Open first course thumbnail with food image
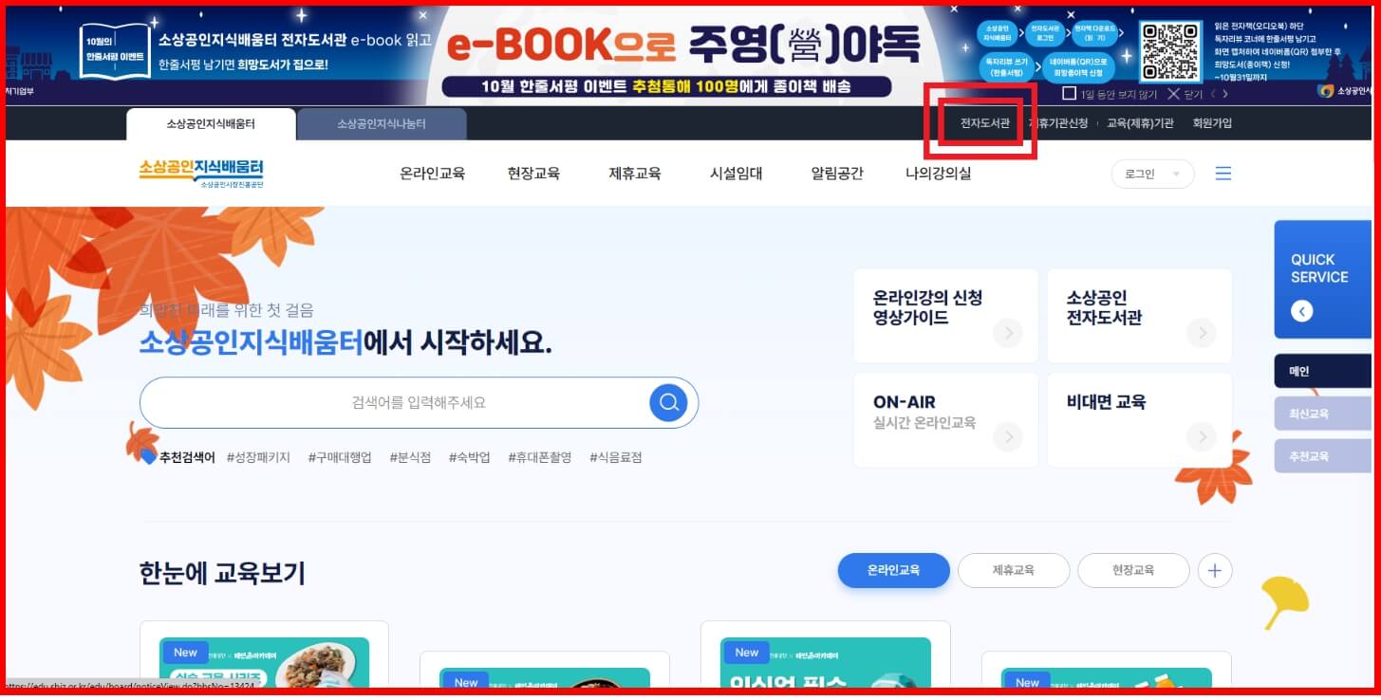Image resolution: width=1381 pixels, height=700 pixels. click(x=264, y=662)
